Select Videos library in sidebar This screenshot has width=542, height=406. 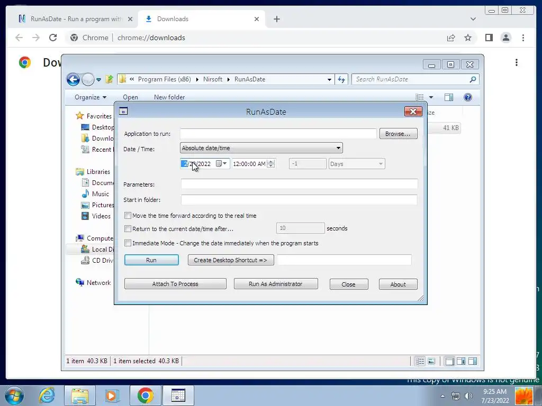96,216
